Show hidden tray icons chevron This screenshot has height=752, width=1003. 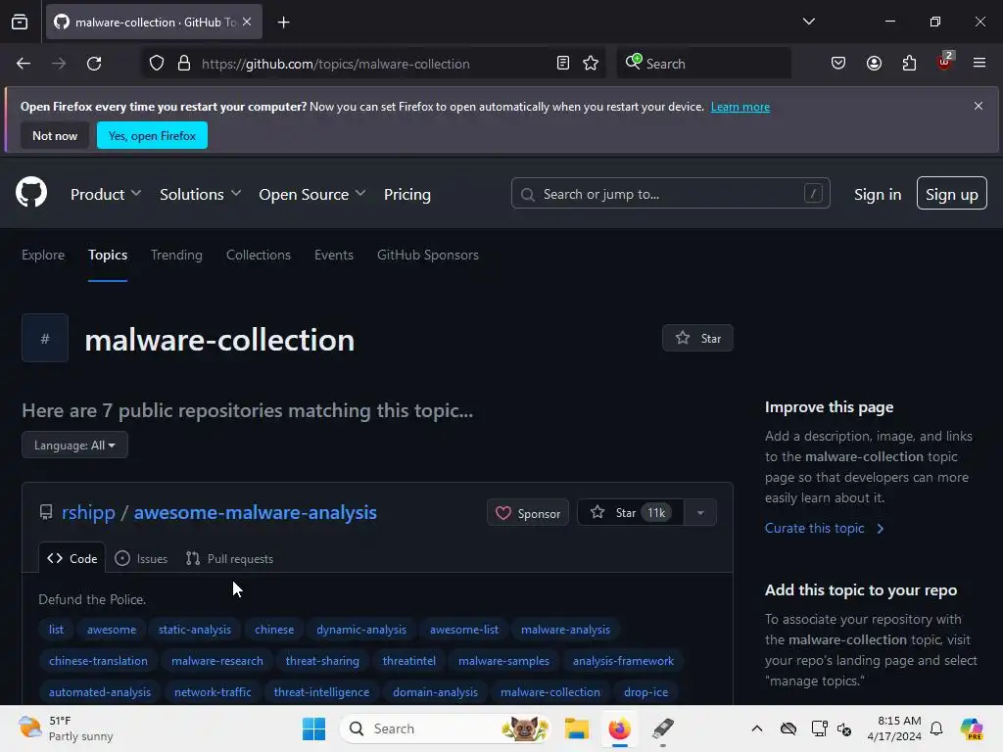click(x=757, y=728)
